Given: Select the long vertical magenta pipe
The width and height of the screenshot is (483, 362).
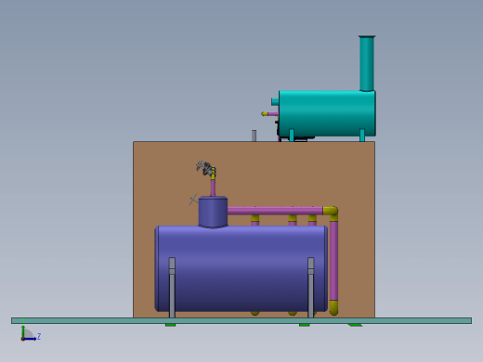Looking at the screenshot, I should pos(333,260).
